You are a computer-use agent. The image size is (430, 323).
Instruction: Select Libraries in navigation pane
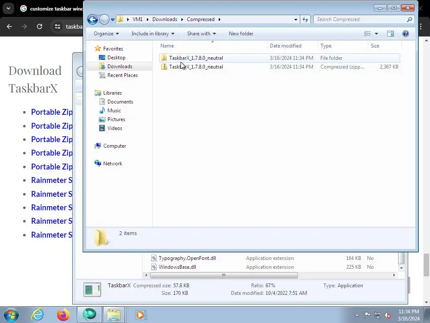pos(113,93)
